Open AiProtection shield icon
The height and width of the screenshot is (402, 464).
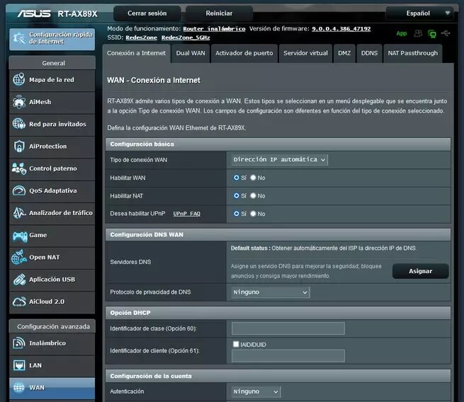[x=18, y=147]
